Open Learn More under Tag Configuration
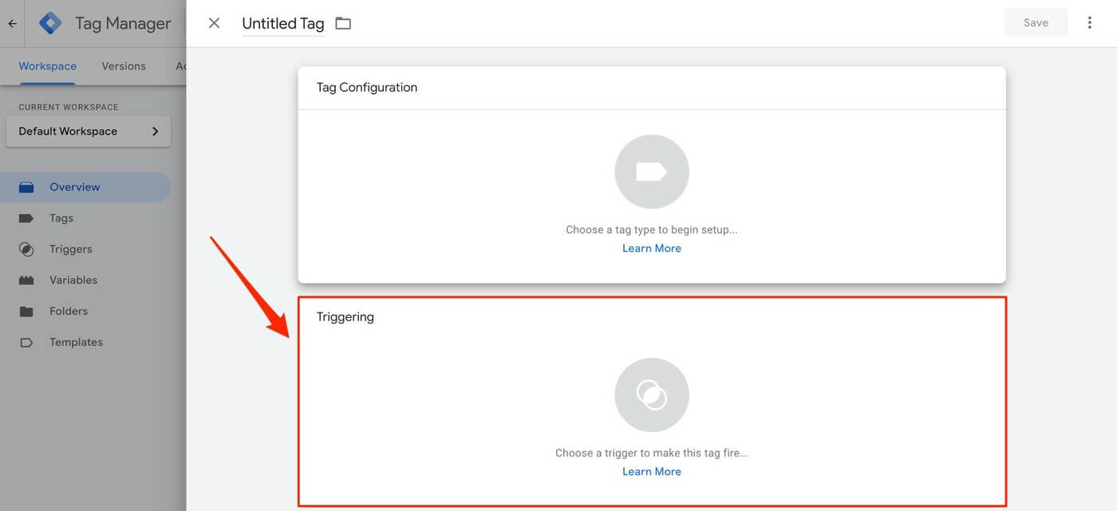The image size is (1117, 511). (x=652, y=247)
